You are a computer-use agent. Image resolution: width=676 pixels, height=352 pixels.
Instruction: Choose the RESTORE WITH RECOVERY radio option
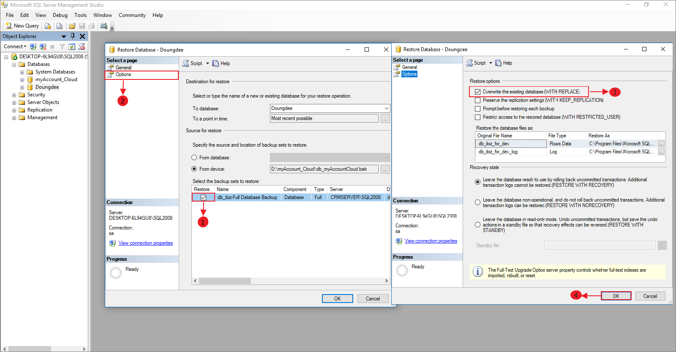click(x=477, y=182)
